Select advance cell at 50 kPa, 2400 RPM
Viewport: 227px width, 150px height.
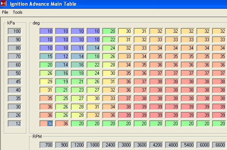109,73
